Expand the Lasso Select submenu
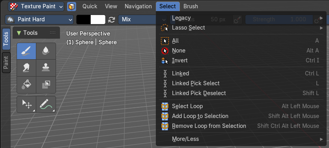329x148 pixels. [241, 28]
